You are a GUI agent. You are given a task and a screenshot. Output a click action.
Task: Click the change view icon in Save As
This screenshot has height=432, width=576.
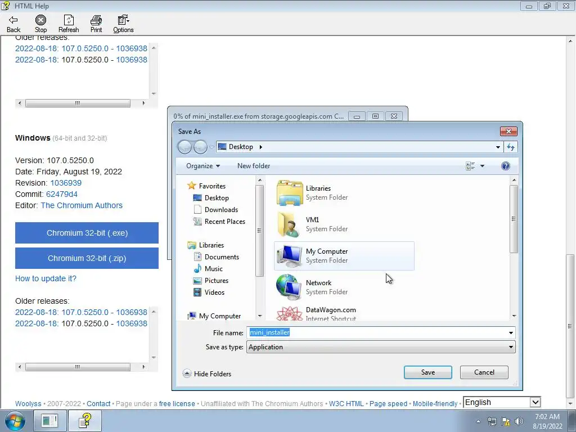tap(470, 166)
